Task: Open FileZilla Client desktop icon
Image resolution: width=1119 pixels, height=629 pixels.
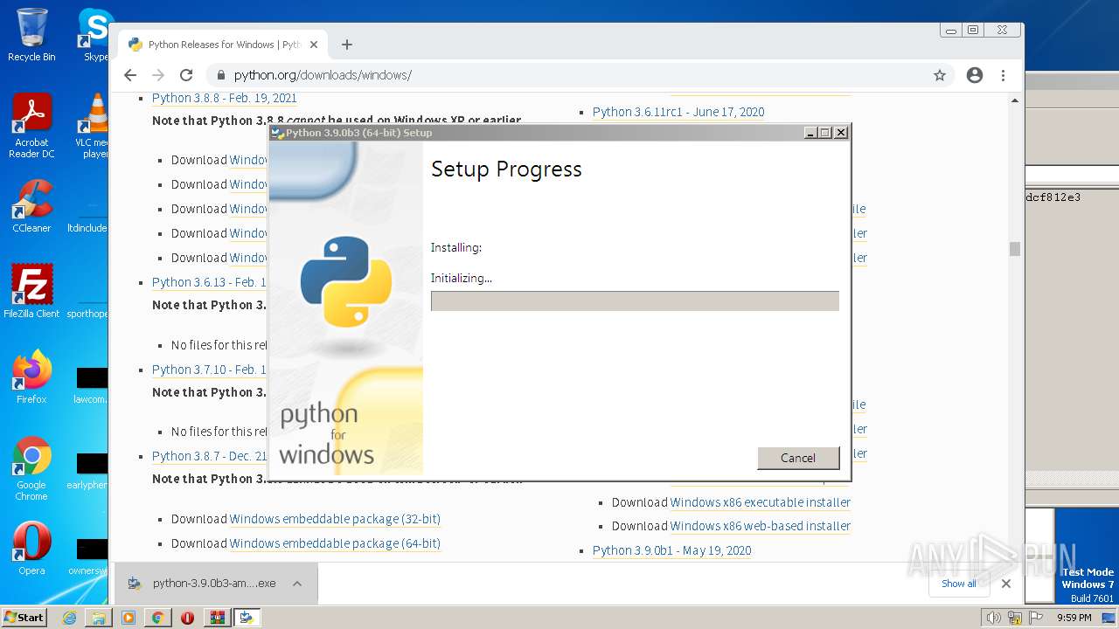Action: [31, 292]
